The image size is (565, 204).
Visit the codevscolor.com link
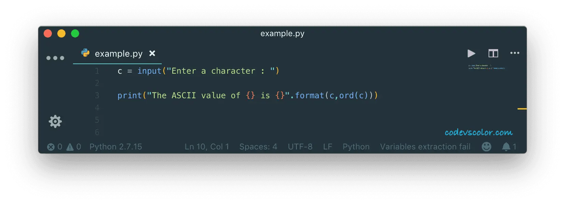(479, 131)
